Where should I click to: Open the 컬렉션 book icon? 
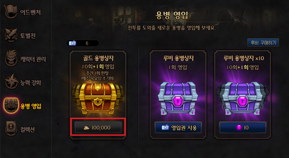pyautogui.click(x=11, y=129)
